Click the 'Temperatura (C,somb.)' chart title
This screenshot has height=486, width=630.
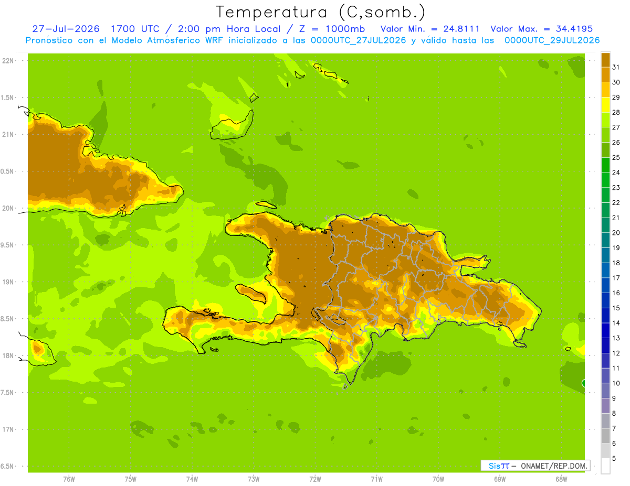320,12
